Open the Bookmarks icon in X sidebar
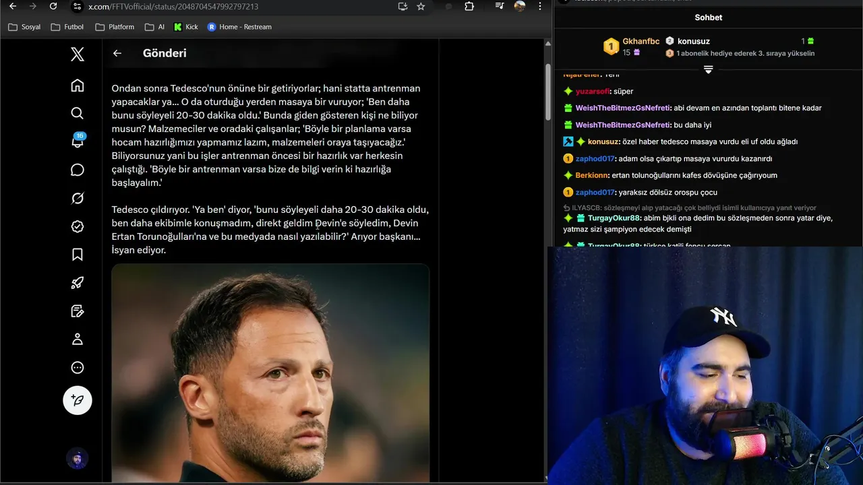 pyautogui.click(x=78, y=255)
